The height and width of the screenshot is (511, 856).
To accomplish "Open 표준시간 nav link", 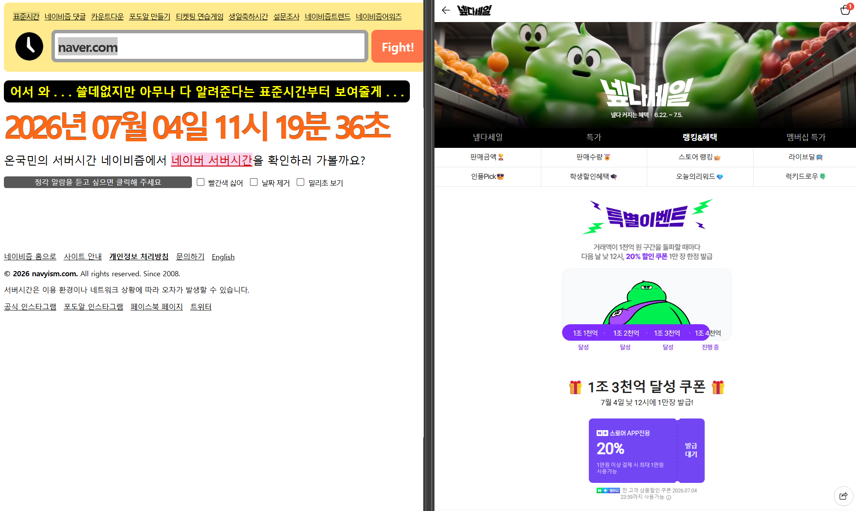I will click(x=26, y=16).
